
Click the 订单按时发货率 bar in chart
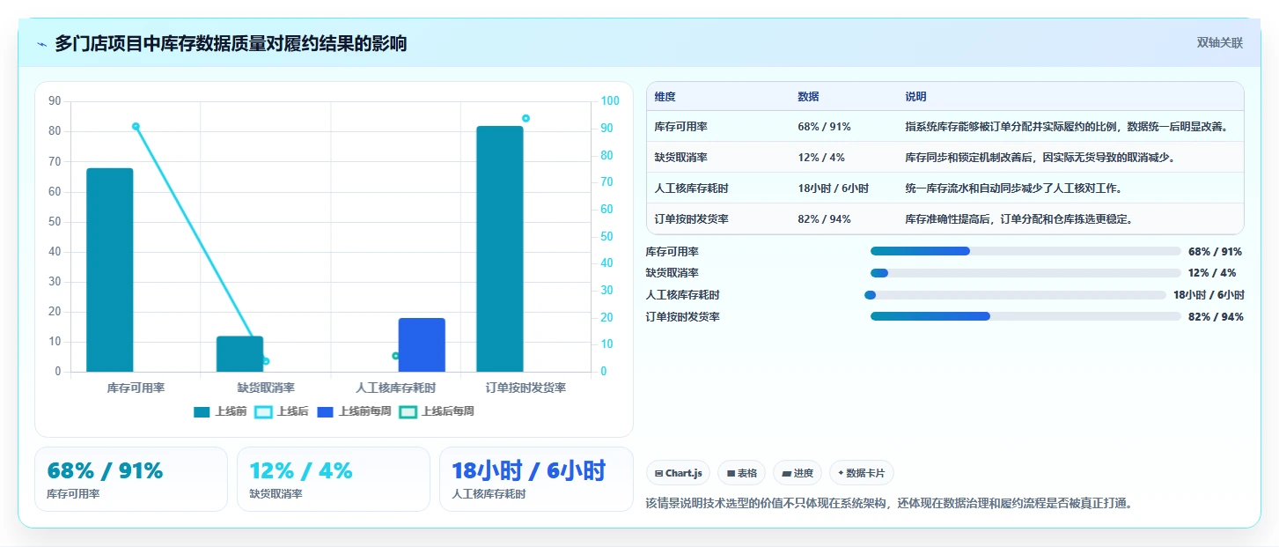click(500, 248)
